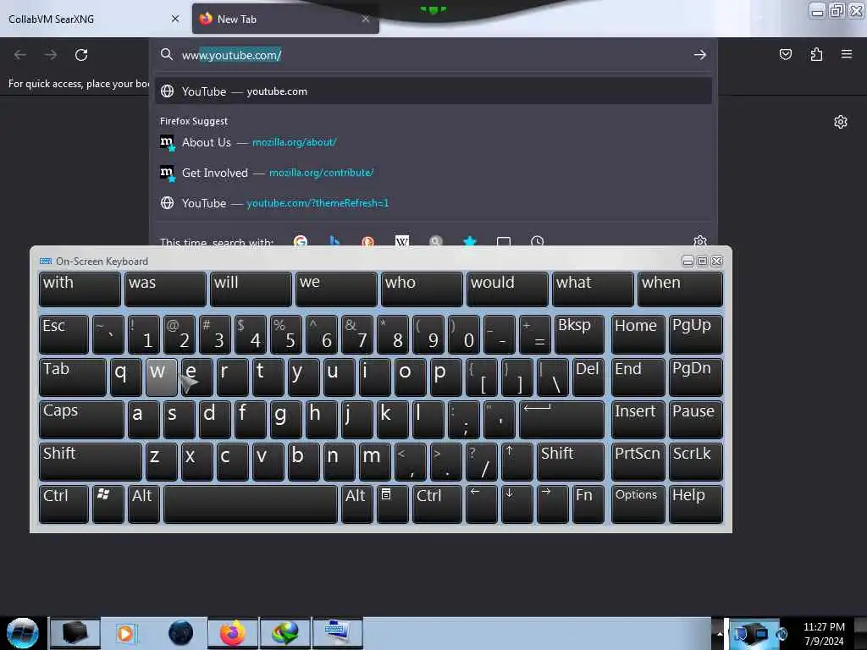This screenshot has width=867, height=650.
Task: Pick the prediction word 'with'
Action: [x=80, y=289]
